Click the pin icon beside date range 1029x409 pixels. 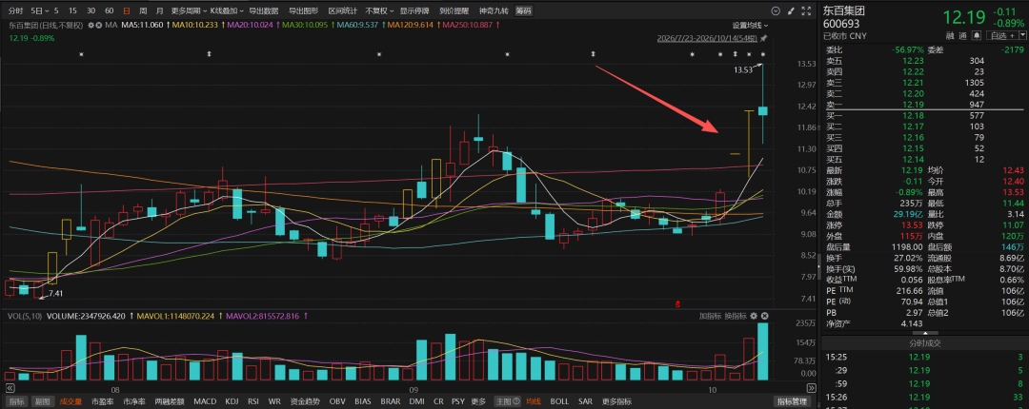click(763, 38)
